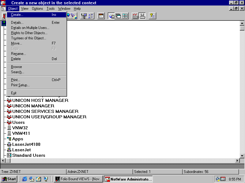245x183 pixels.
Task: Click the horizontal scrollbar left arrow
Action: coord(3,160)
